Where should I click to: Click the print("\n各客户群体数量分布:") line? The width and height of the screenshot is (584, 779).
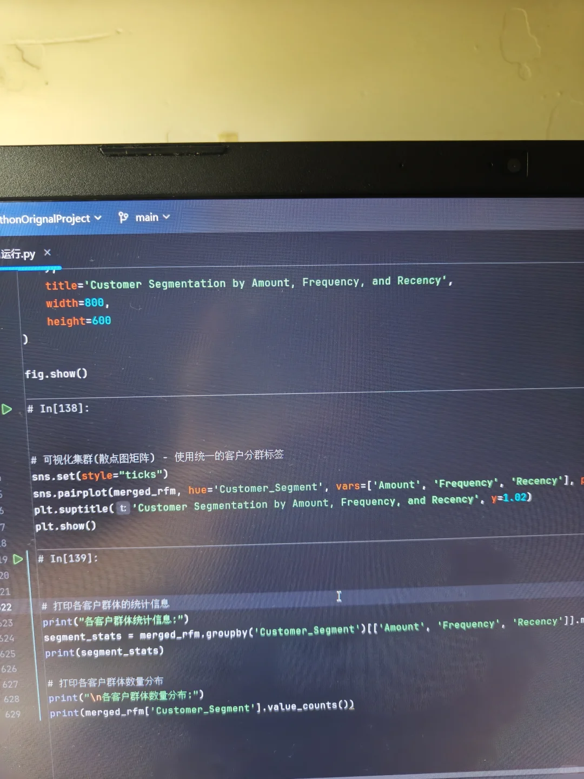(126, 697)
